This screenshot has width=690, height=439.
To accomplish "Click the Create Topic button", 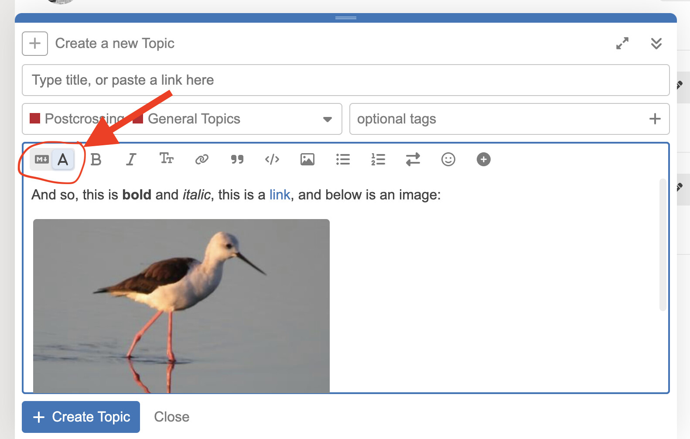I will tap(81, 417).
